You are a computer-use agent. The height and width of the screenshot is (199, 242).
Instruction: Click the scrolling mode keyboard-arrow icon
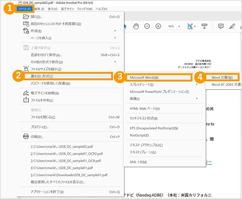click(204, 26)
